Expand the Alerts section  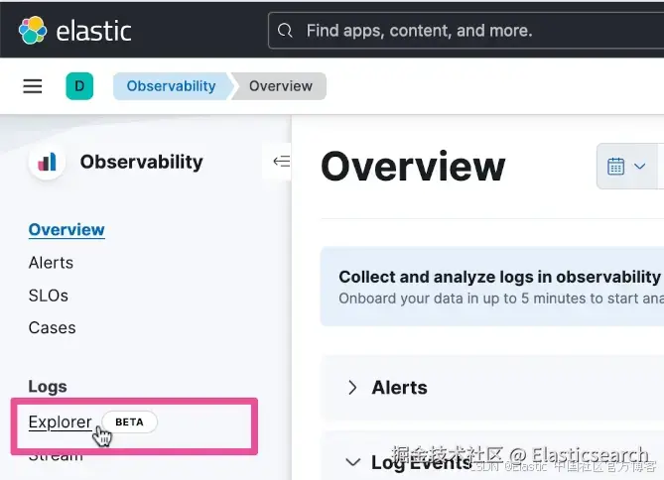[x=352, y=388]
